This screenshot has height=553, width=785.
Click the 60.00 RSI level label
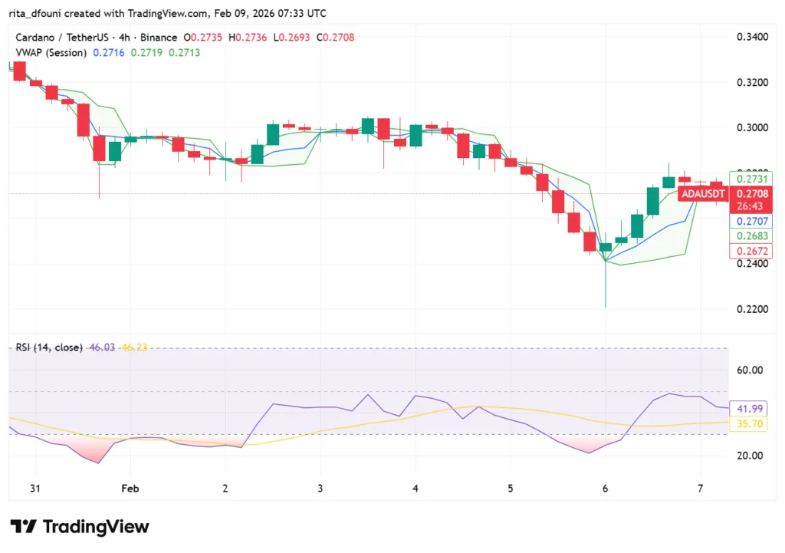click(749, 370)
